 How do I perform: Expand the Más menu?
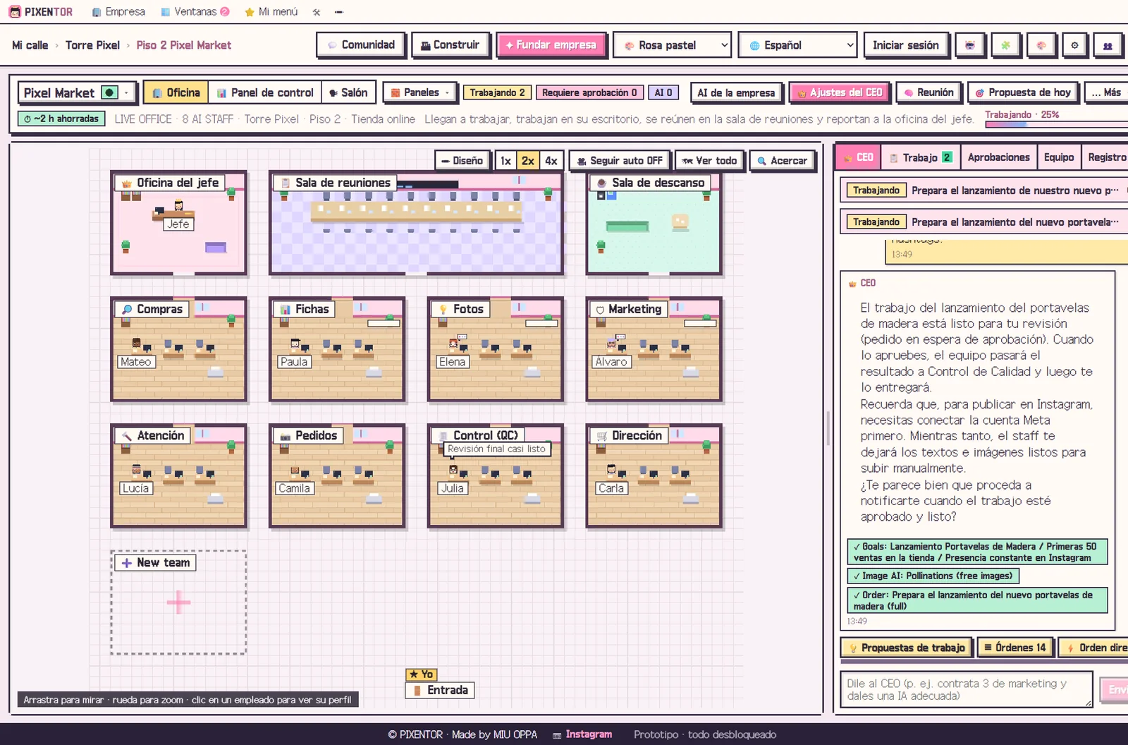[x=1105, y=92]
